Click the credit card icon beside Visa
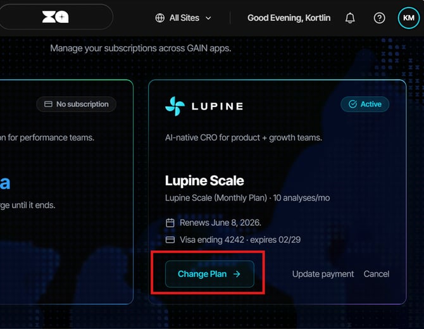 click(170, 240)
